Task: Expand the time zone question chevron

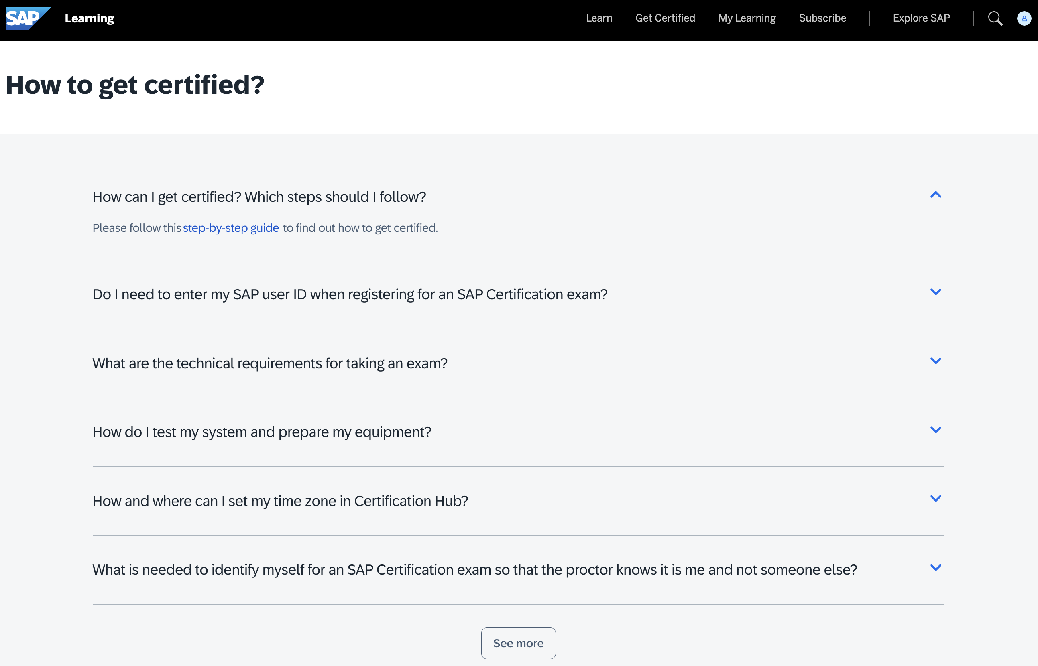Action: [x=936, y=499]
